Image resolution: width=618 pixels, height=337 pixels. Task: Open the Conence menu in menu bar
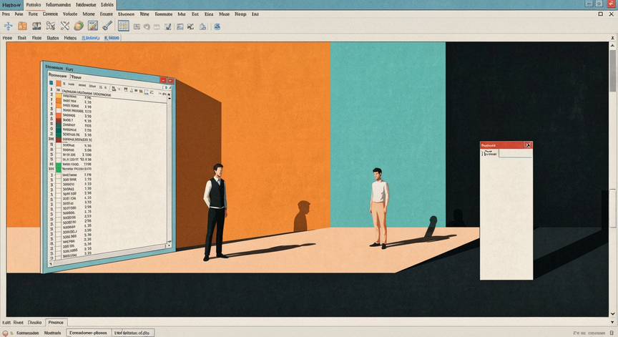tap(51, 14)
